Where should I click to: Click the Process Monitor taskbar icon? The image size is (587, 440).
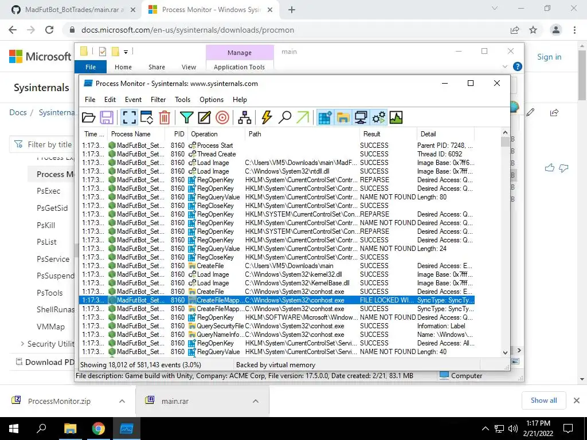point(127,429)
